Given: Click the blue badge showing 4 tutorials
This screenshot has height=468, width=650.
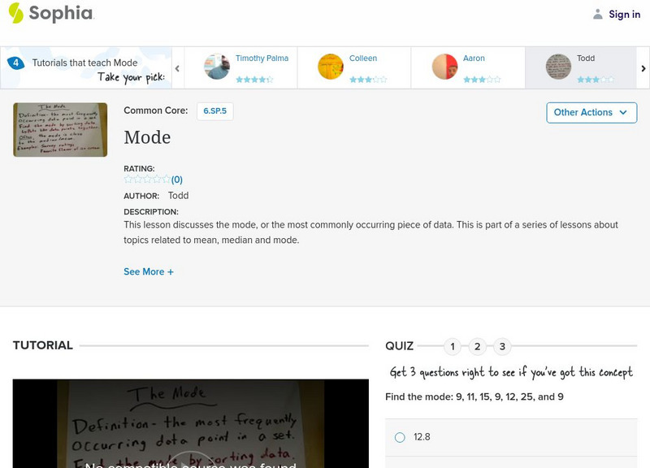Looking at the screenshot, I should tap(15, 63).
